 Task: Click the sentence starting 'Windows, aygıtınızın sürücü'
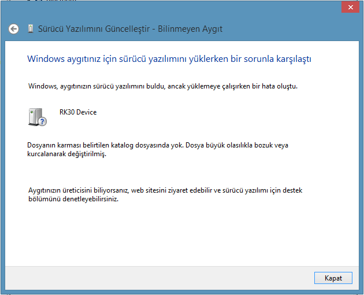click(x=163, y=86)
